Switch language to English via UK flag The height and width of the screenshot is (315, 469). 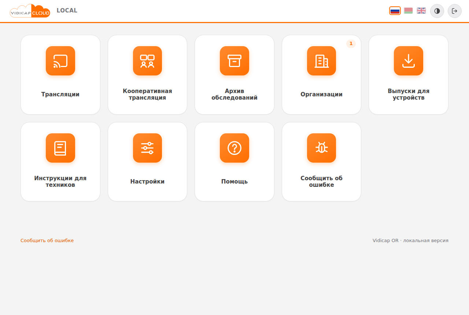pyautogui.click(x=421, y=11)
